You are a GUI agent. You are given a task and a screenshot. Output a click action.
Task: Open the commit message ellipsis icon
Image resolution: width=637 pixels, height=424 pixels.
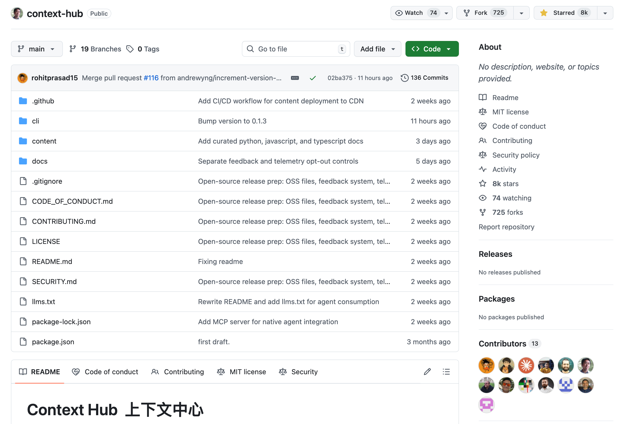tap(295, 78)
